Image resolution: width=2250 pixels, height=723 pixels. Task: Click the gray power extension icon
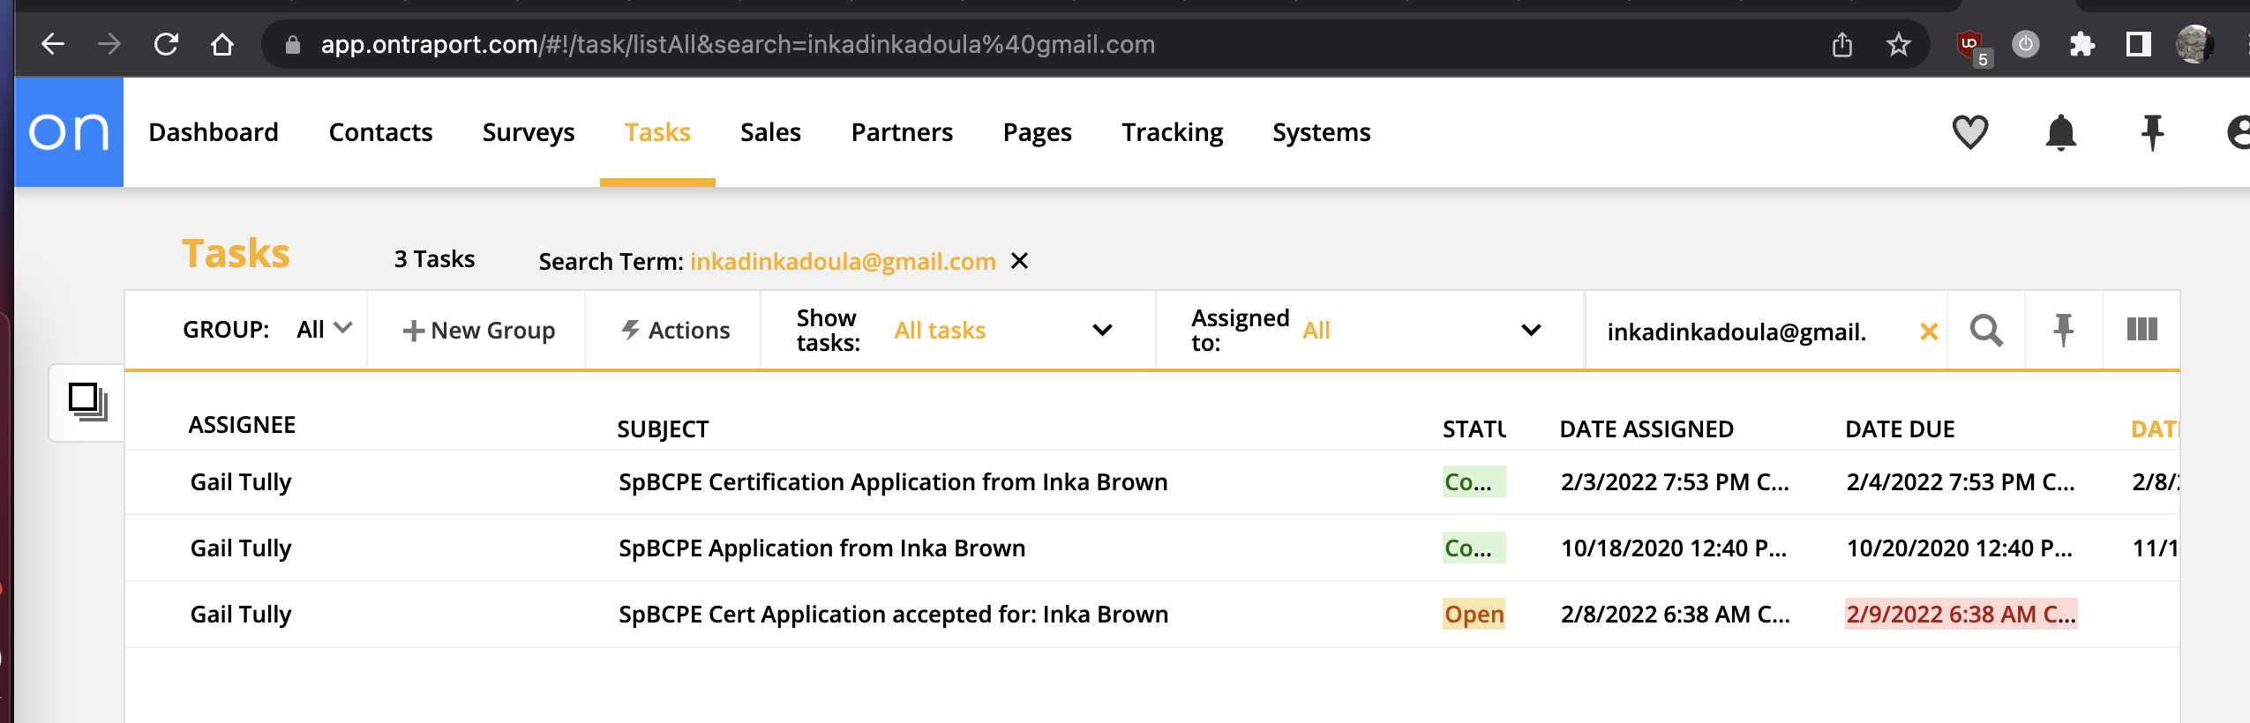tap(2026, 44)
